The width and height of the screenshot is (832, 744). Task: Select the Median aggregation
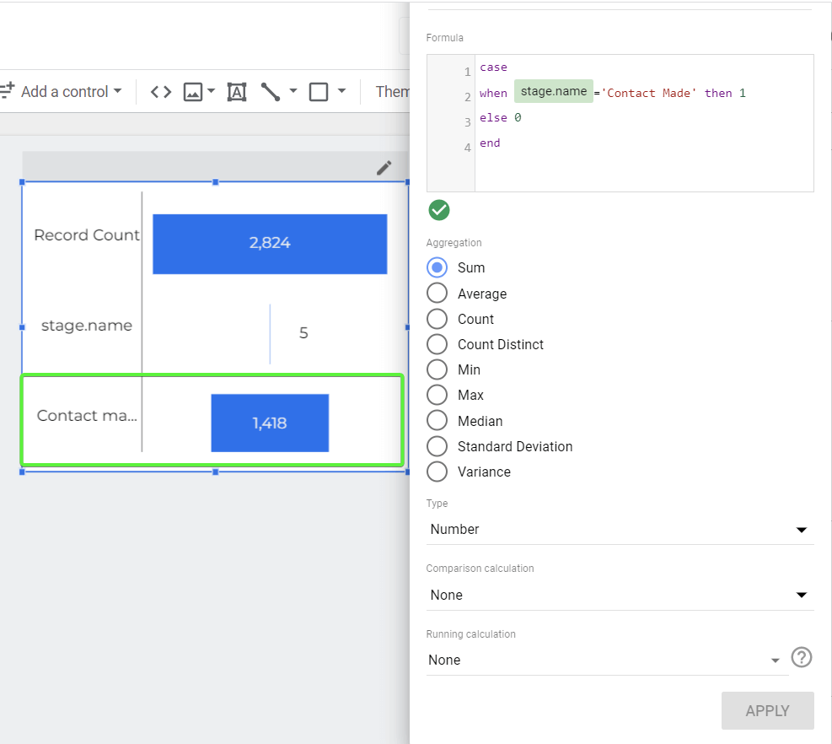(437, 421)
